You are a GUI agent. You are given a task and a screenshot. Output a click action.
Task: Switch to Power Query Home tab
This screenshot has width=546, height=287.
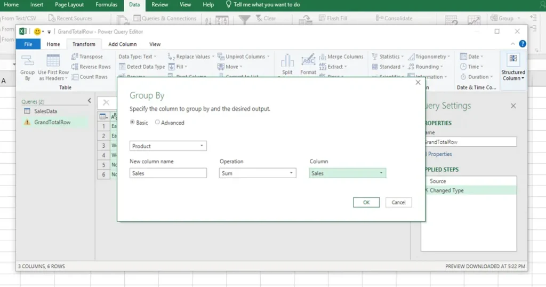(53, 44)
